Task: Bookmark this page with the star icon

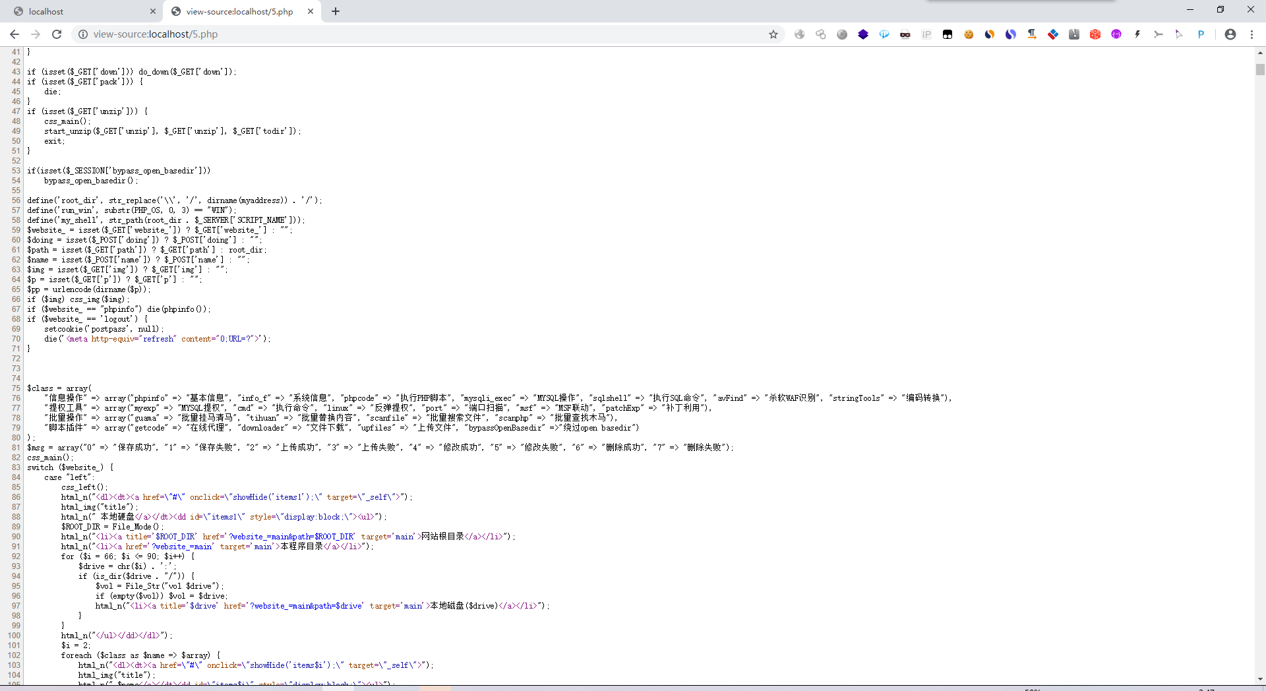Action: [773, 34]
